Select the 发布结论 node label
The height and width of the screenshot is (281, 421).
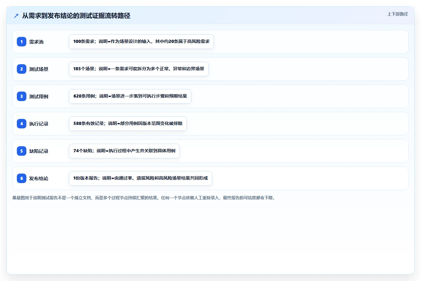39,178
